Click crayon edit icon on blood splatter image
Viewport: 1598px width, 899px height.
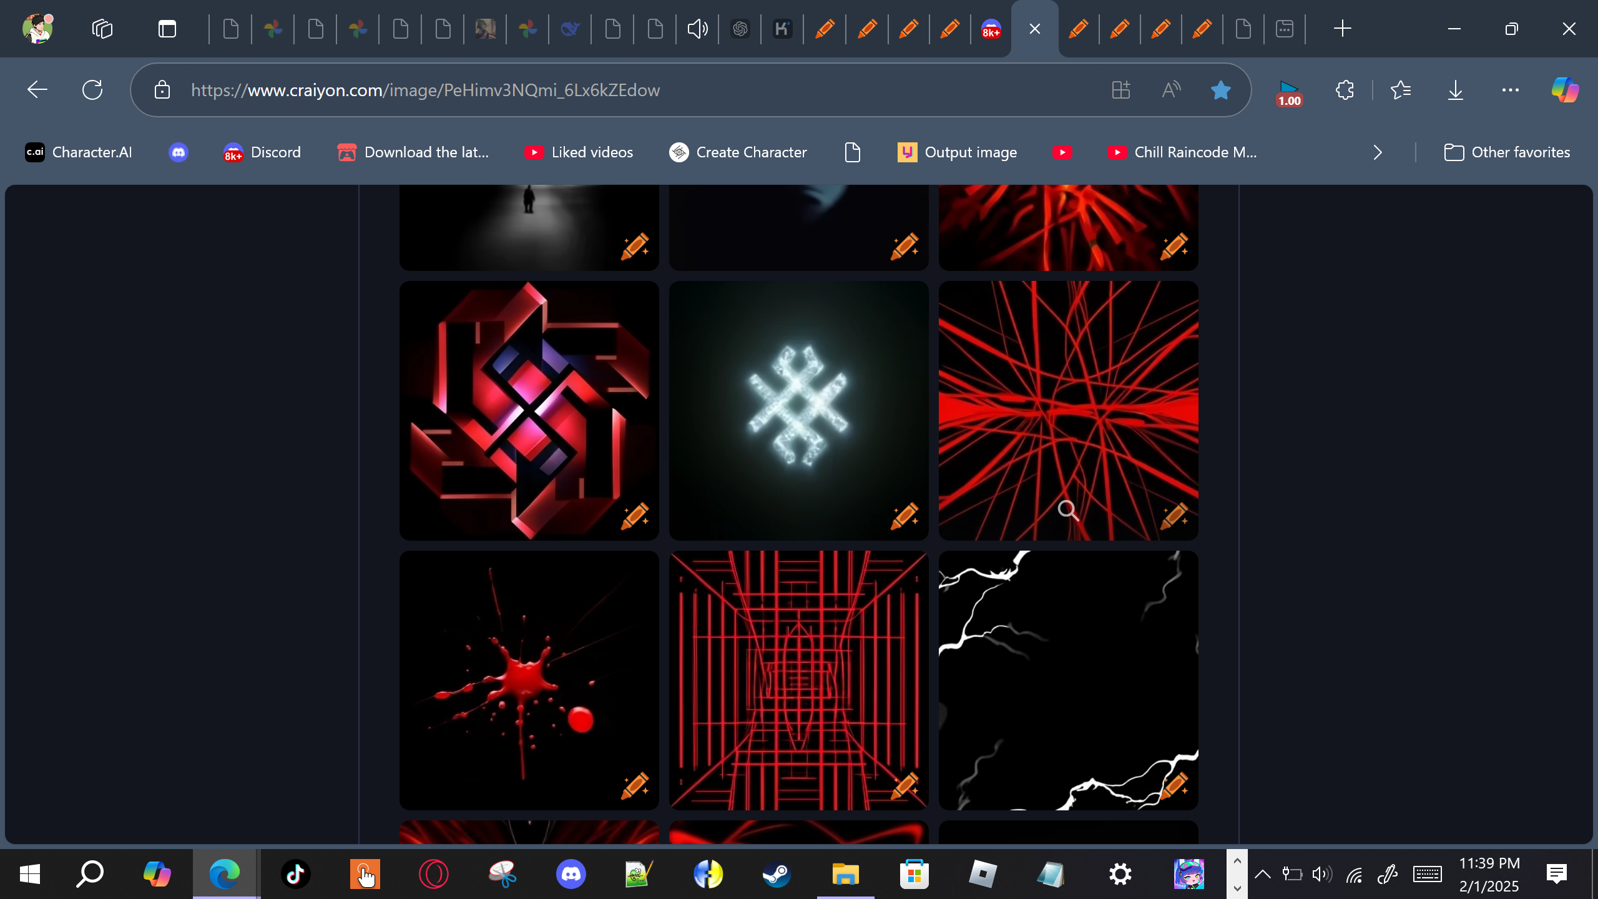tap(635, 786)
